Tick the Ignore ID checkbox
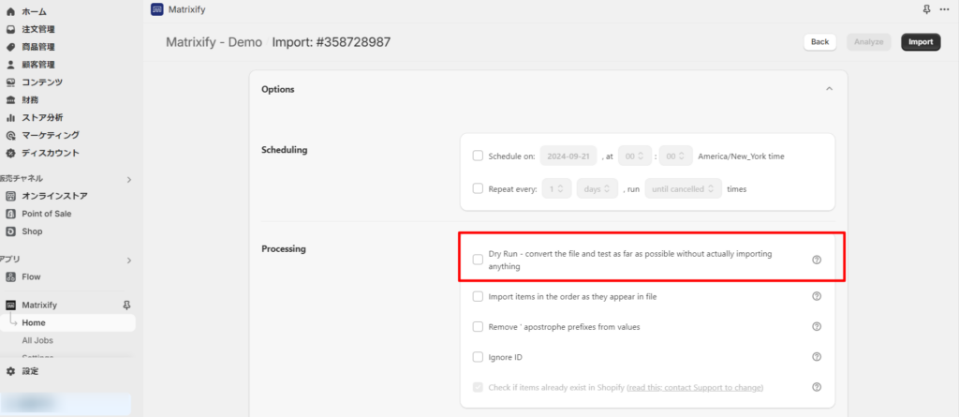Viewport: 959px width, 417px height. (x=478, y=357)
